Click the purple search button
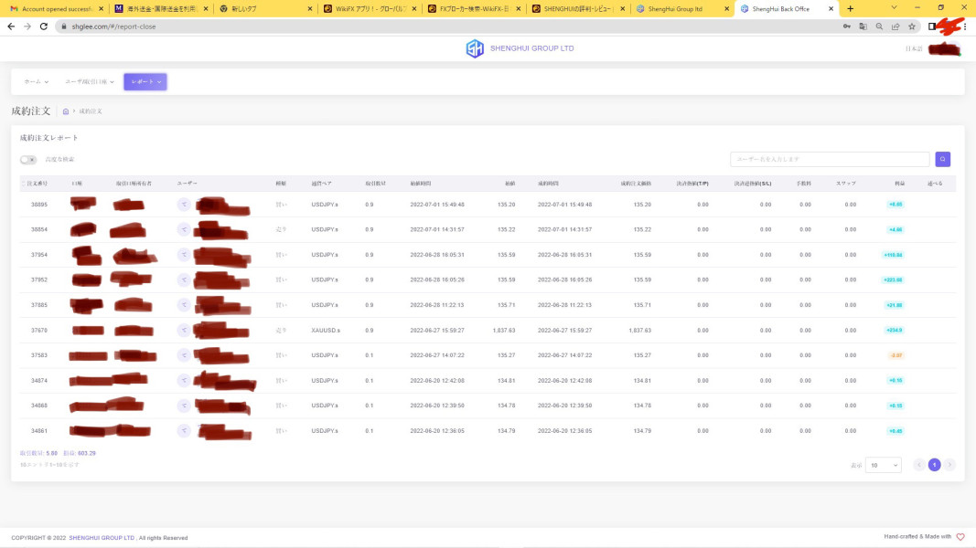The image size is (976, 548). pos(942,159)
